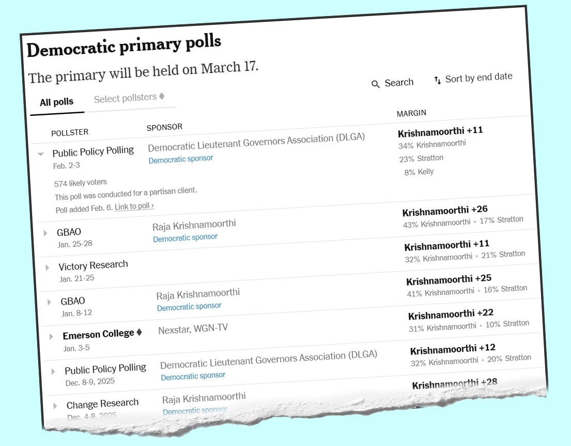This screenshot has width=571, height=446.
Task: Click the diamond icon beside Select pollsters
Action: (162, 96)
